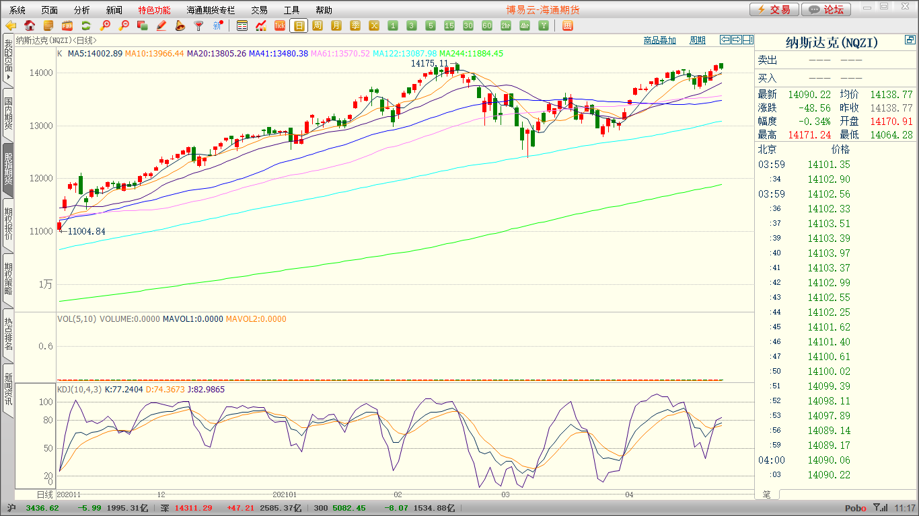The width and height of the screenshot is (919, 516).
Task: Click the orange X period icon
Action: click(x=374, y=26)
